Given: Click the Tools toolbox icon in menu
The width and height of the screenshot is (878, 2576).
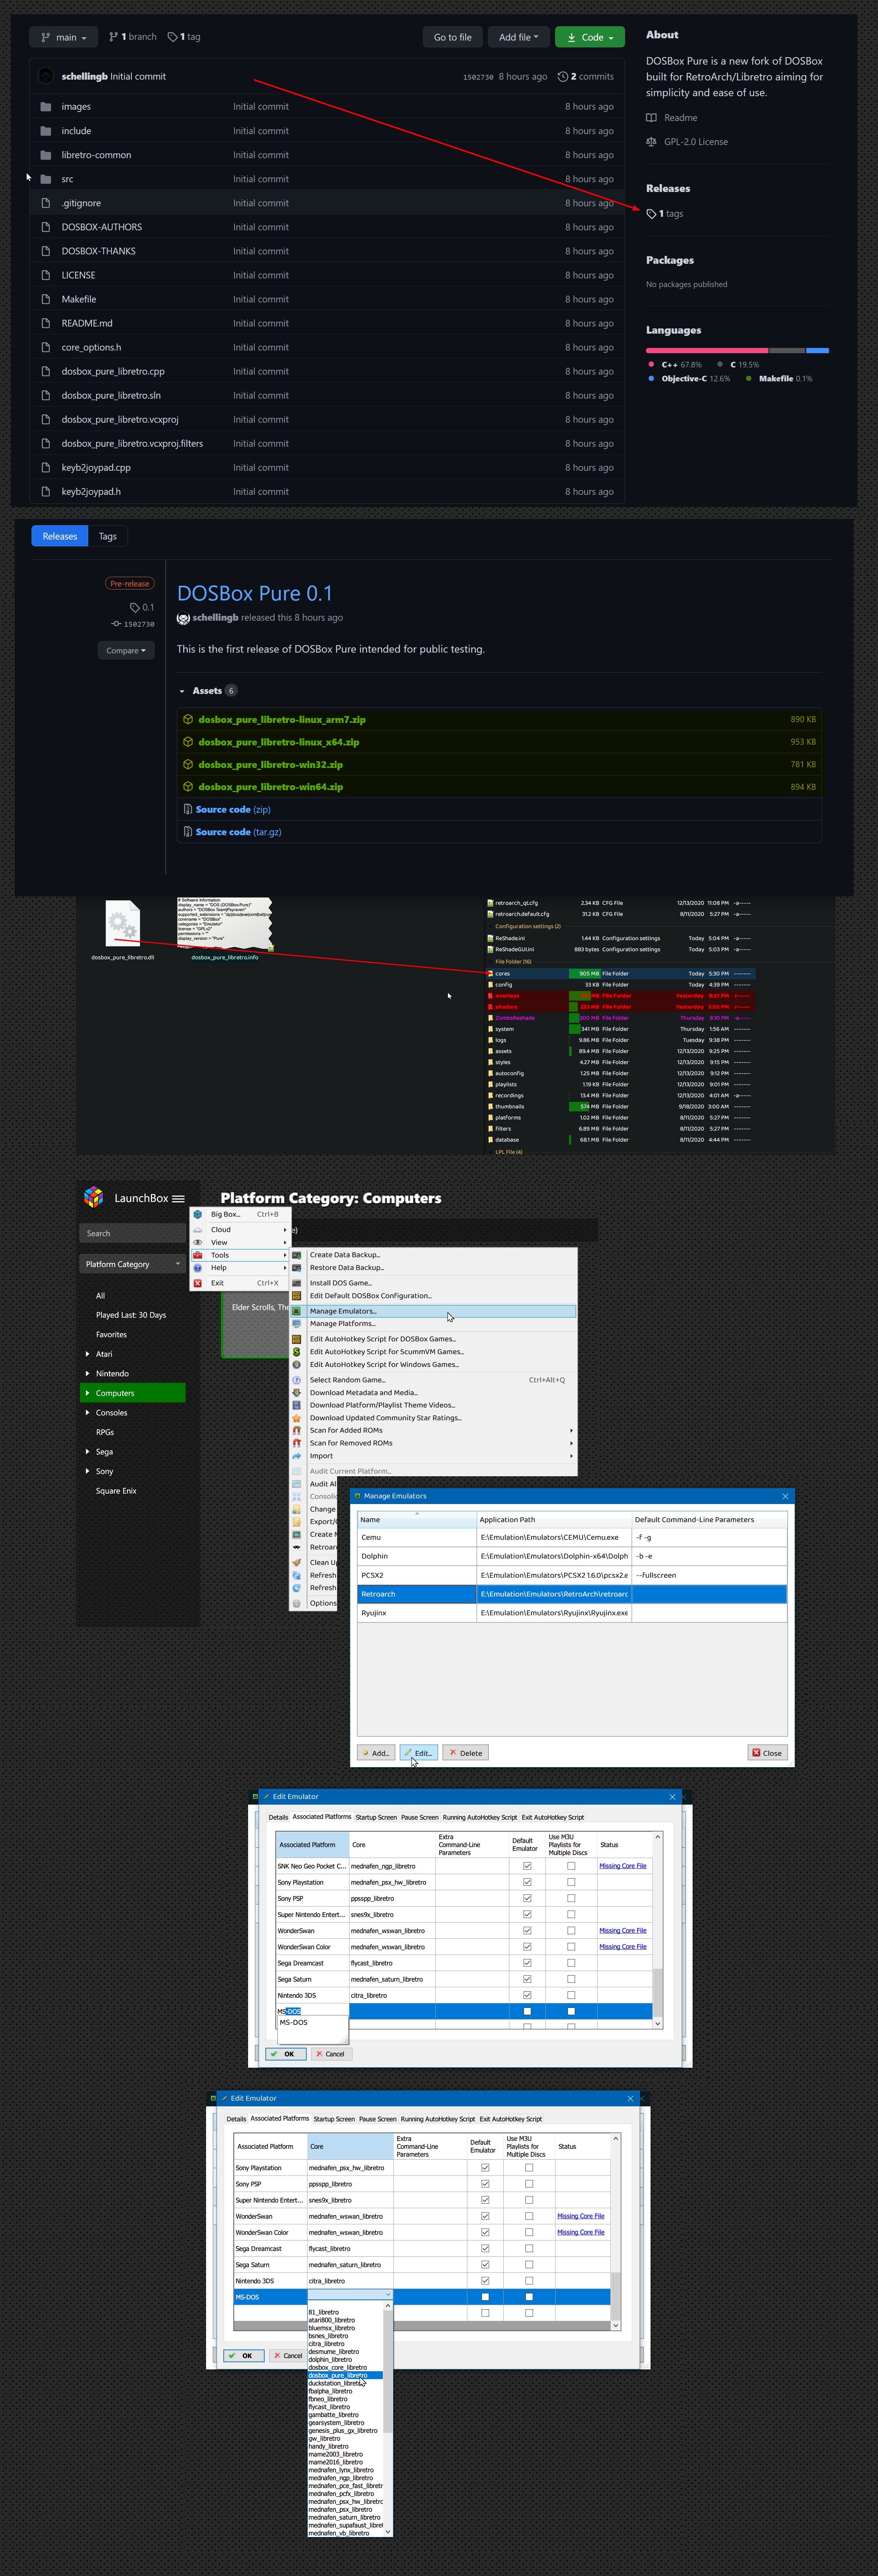Looking at the screenshot, I should (x=198, y=1255).
